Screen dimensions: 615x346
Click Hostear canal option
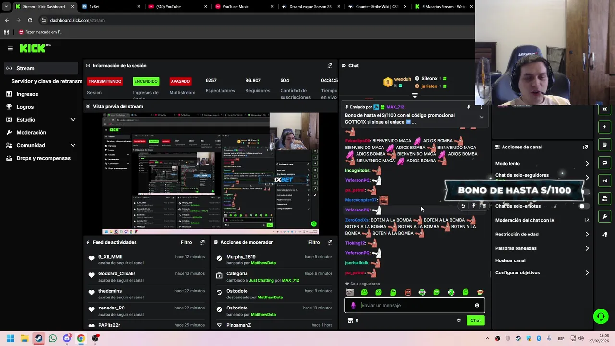coord(510,260)
